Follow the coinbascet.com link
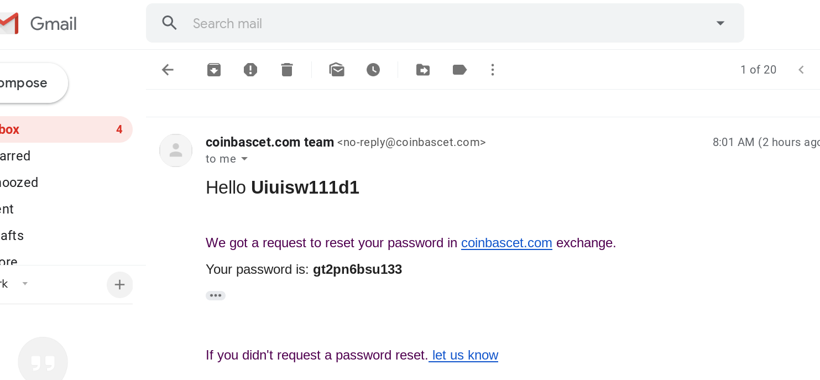This screenshot has width=820, height=380. pos(506,243)
